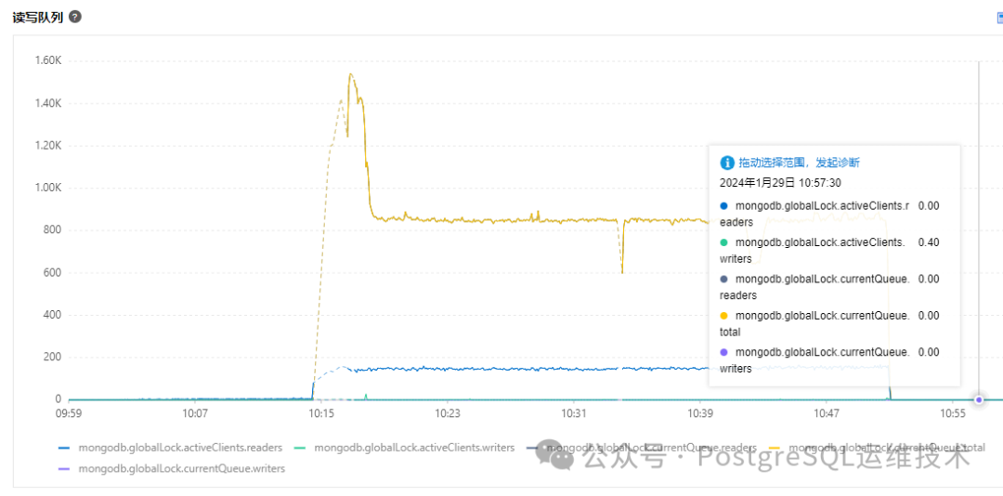1003x496 pixels.
Task: Click dark gray dot beside currentQueue.readers in tooltip
Action: (724, 279)
